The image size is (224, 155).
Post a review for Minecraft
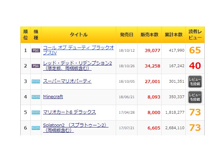195,97
